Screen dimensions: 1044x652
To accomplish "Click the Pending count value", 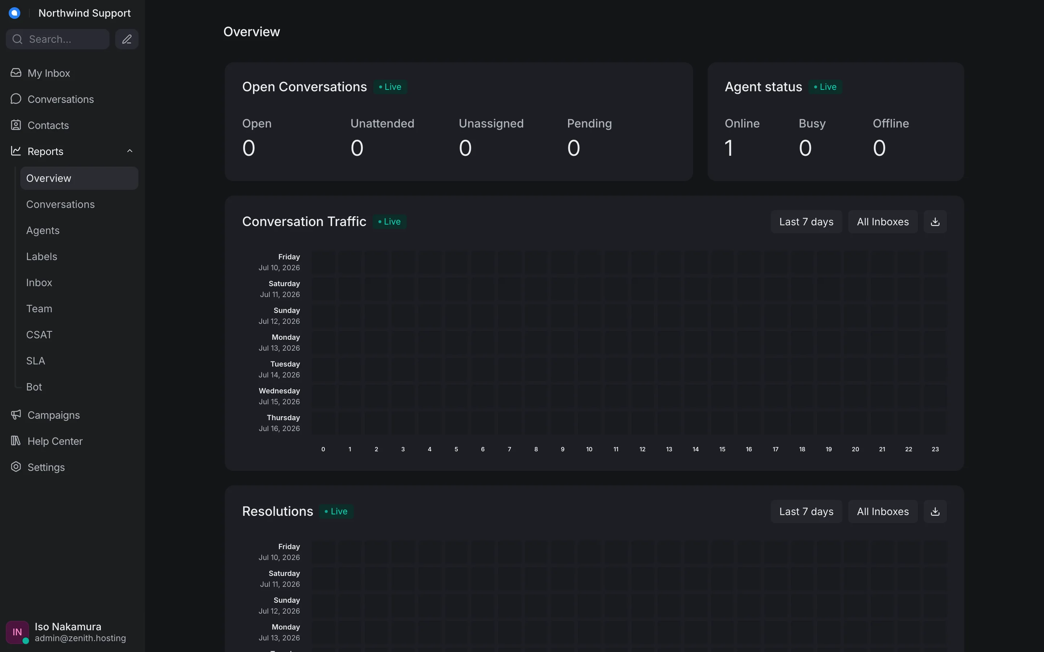I will point(574,149).
